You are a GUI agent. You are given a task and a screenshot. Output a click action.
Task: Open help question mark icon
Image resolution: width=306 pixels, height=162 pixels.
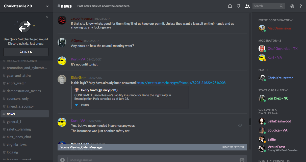pyautogui.click(x=301, y=6)
